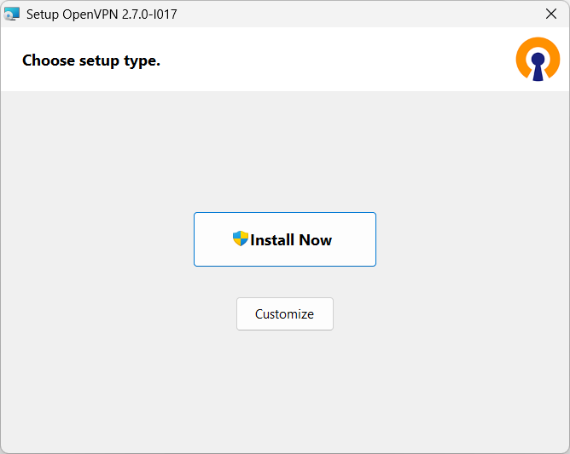Viewport: 570px width, 454px height.
Task: Click the orange ring of the OpenVPN logo
Action: click(x=524, y=52)
